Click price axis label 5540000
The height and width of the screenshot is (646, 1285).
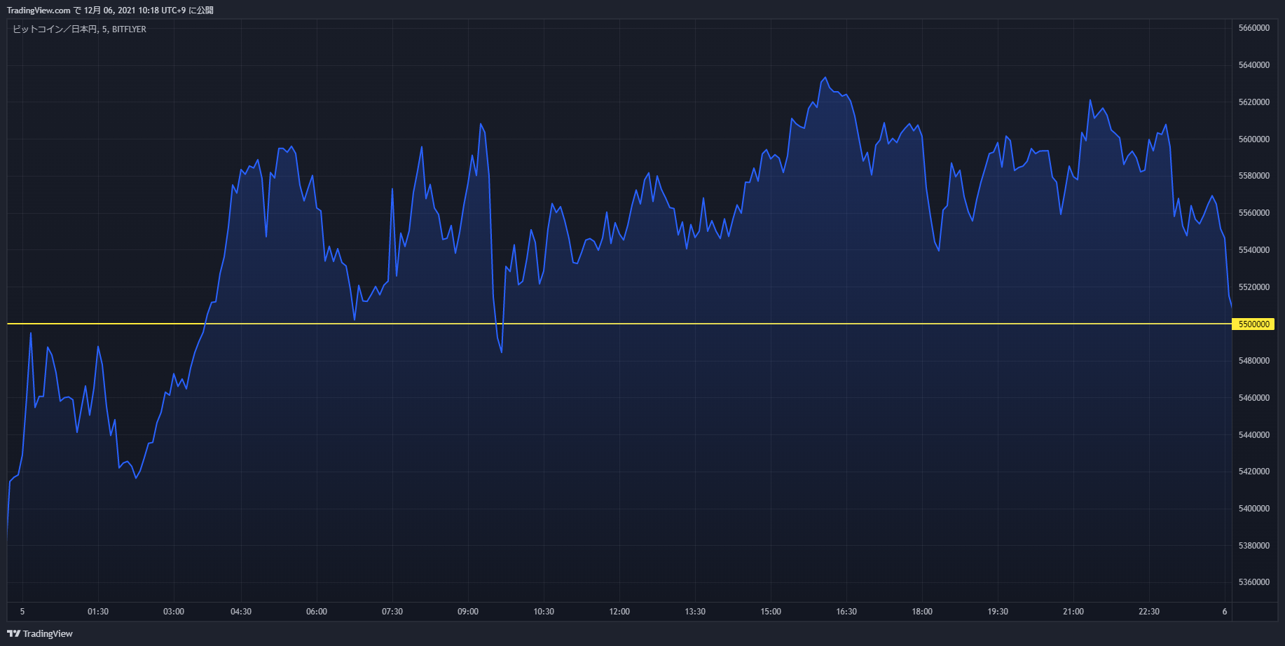point(1253,250)
